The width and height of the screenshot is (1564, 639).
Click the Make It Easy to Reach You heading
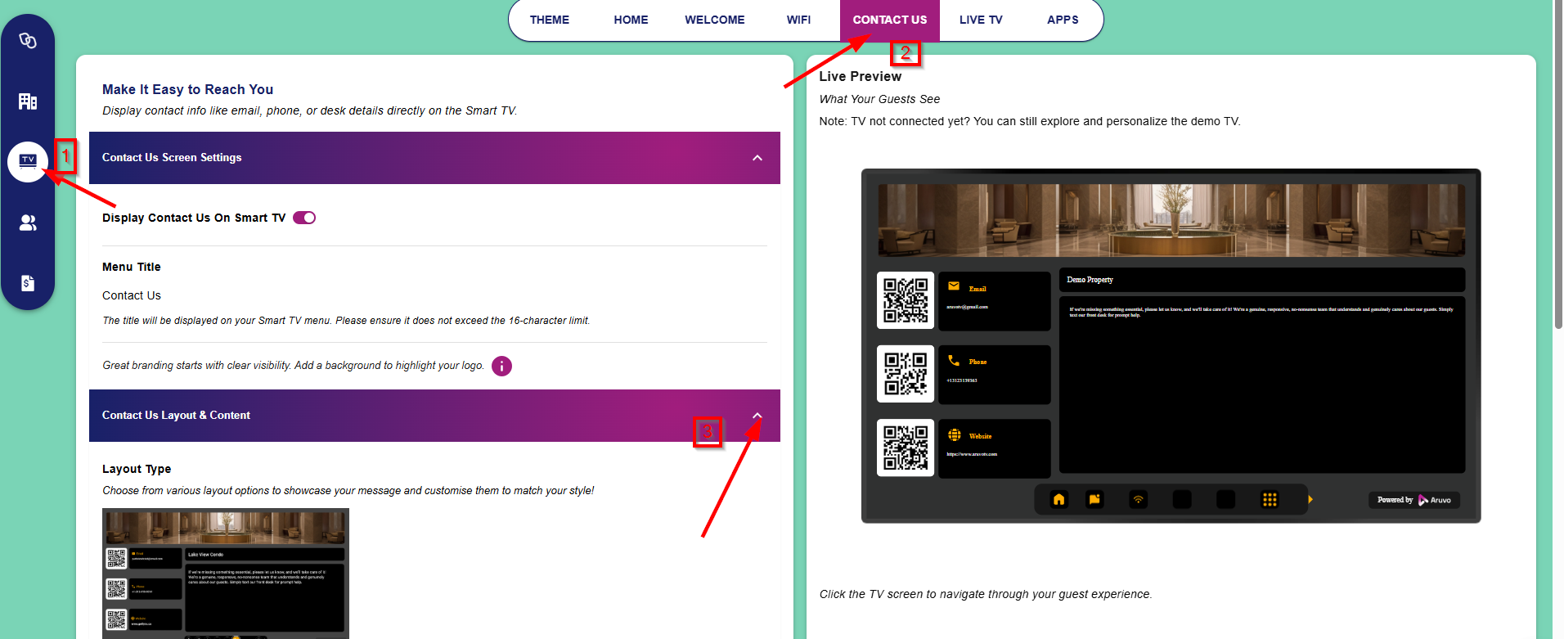coord(187,89)
